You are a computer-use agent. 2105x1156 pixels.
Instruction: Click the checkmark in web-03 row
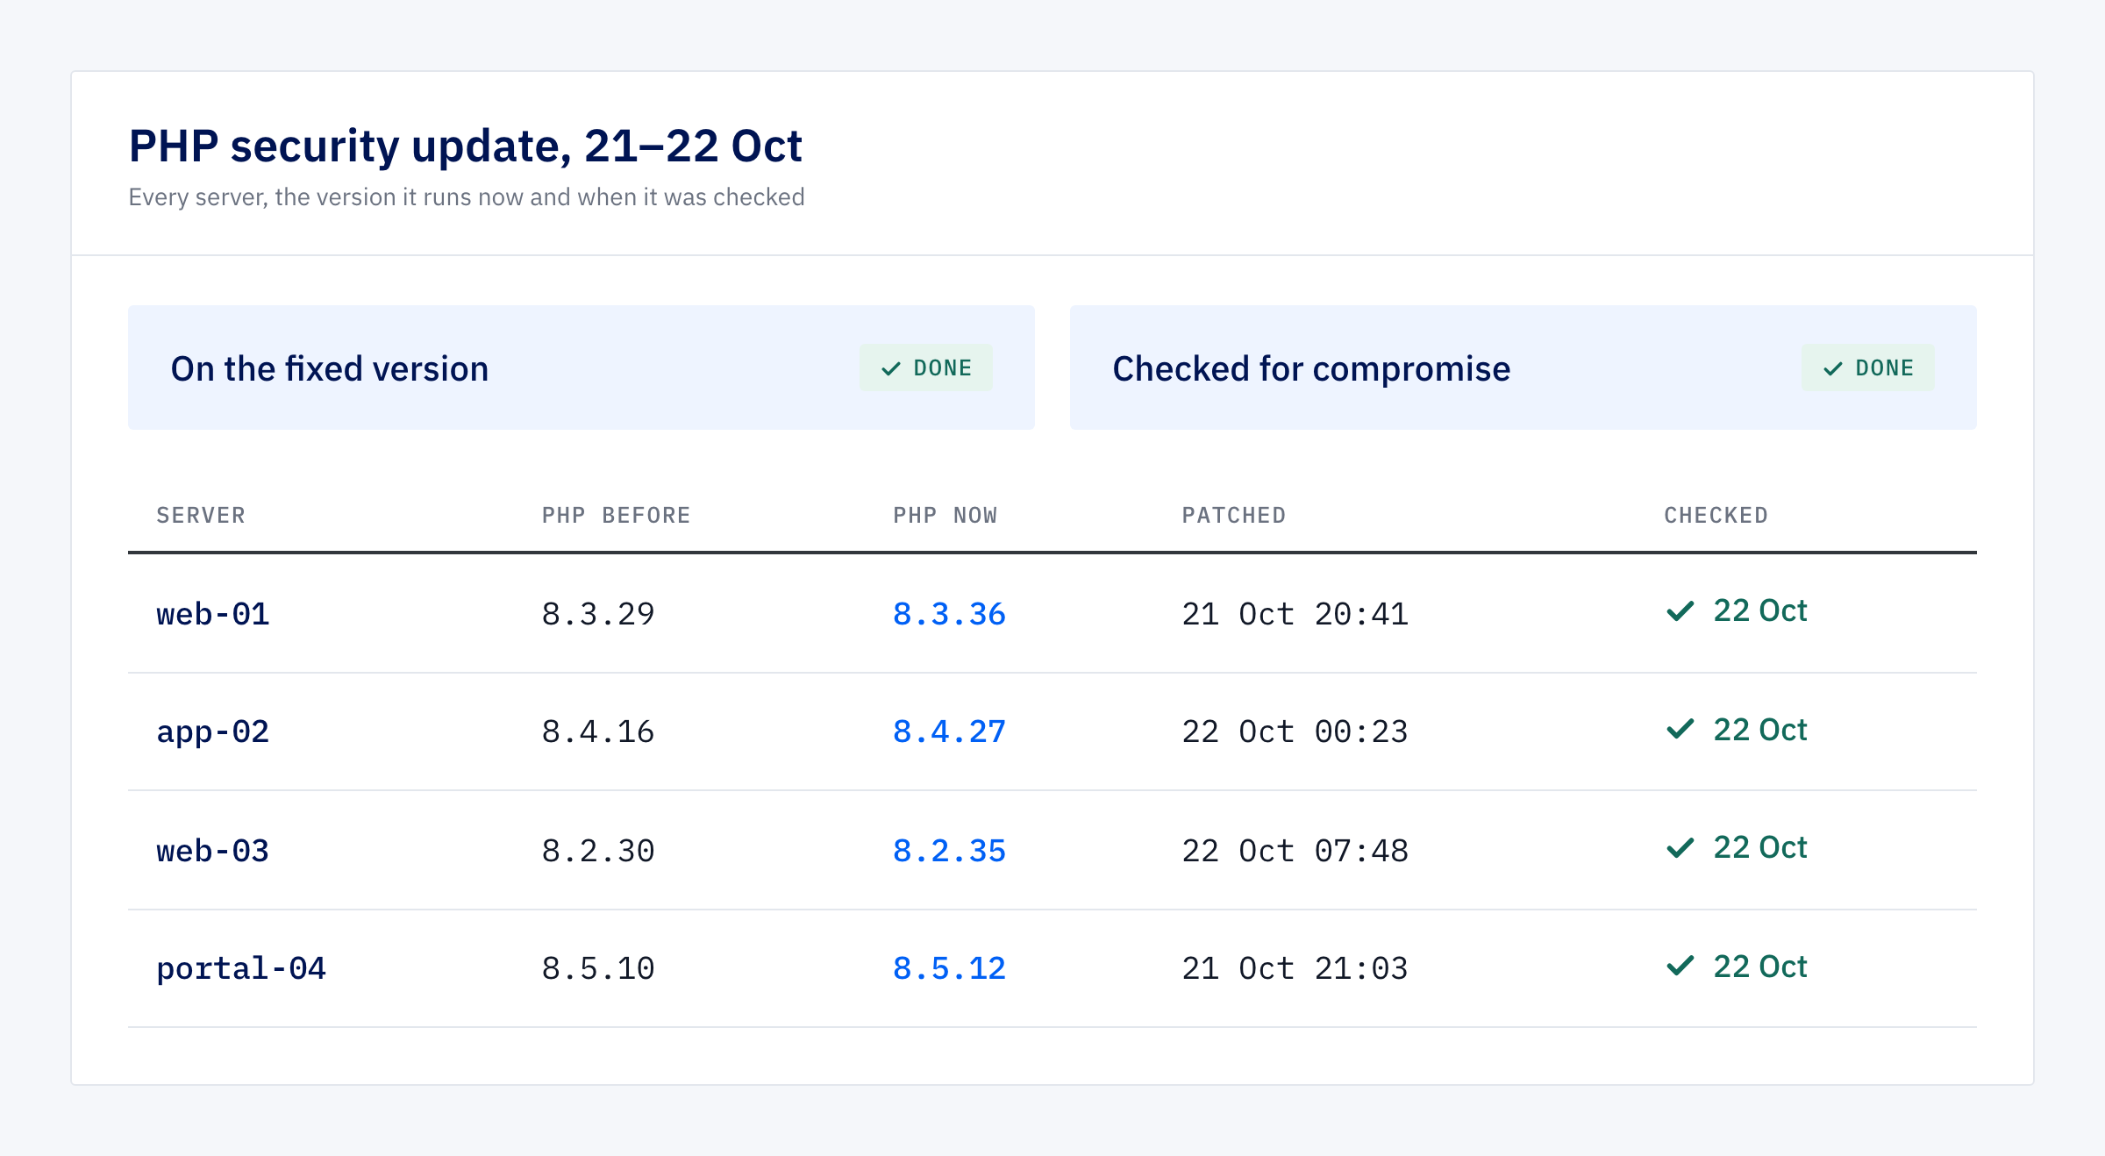(1680, 848)
